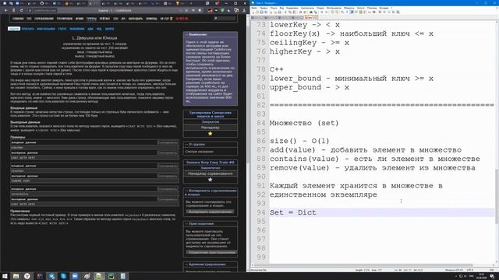
Task: Click the line 94 text 'Set = Dict'
Action: pos(293,212)
